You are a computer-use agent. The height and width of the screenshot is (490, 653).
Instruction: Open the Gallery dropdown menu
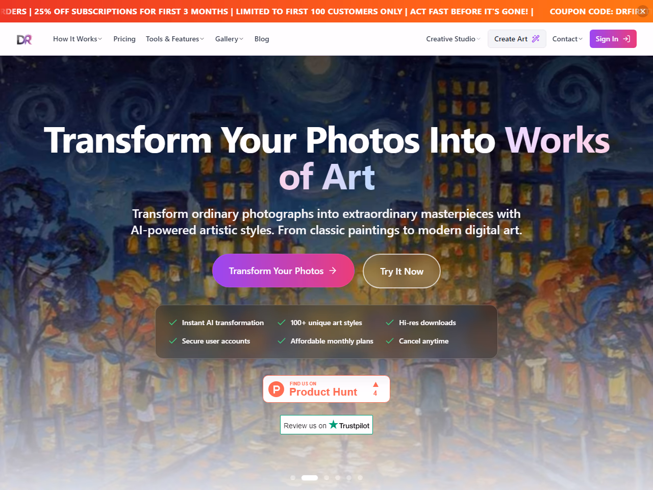(230, 39)
